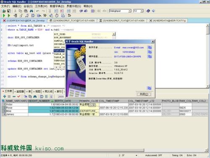The height and width of the screenshot is (158, 210).
Task: Click the grid horizontal scrollbar right arrow
Action: [x=207, y=150]
